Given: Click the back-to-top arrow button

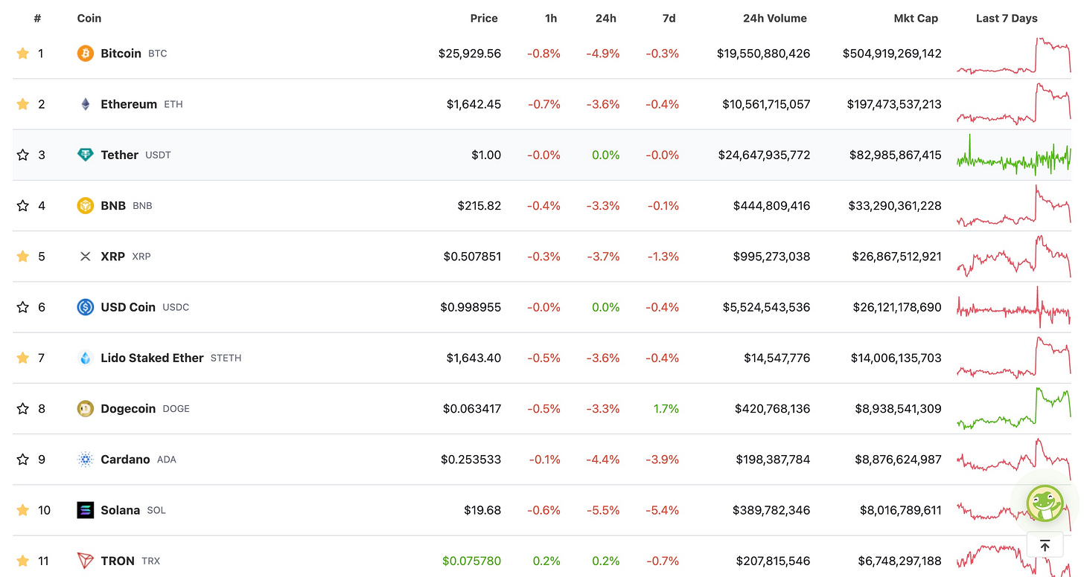Looking at the screenshot, I should coord(1045,546).
